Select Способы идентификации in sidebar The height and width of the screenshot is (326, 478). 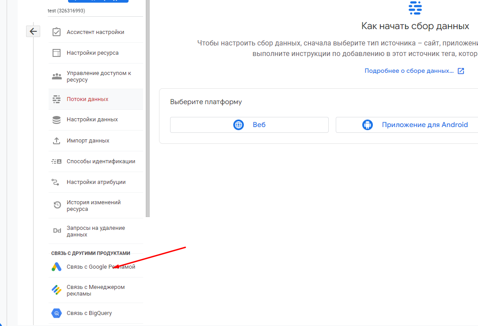pos(101,161)
